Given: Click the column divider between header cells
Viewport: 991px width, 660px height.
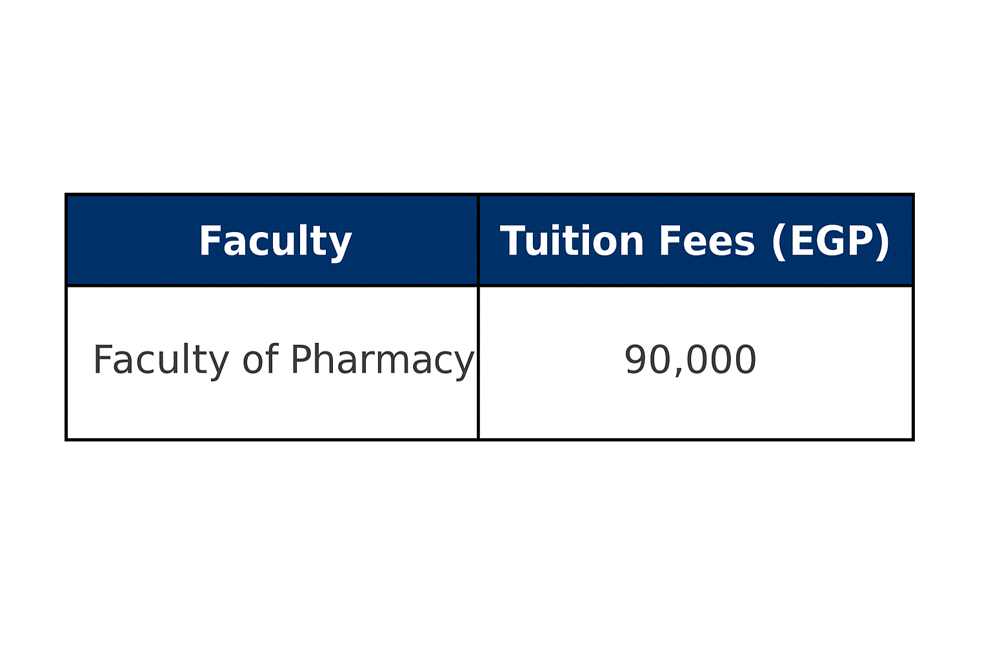Looking at the screenshot, I should point(478,240).
